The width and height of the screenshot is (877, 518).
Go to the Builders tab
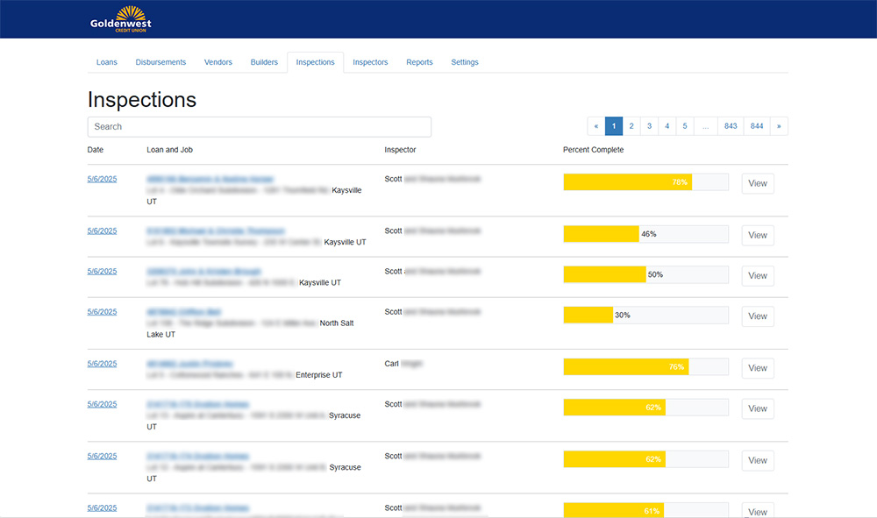tap(264, 62)
